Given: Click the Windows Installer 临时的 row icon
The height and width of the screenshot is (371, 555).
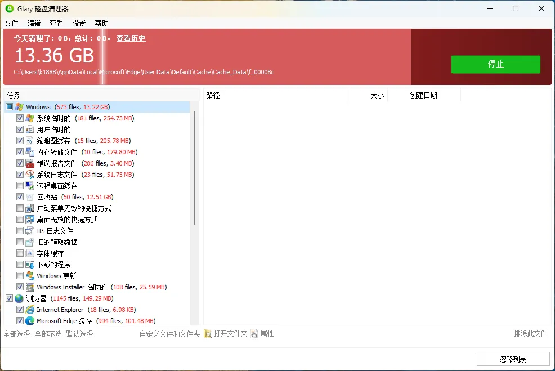Looking at the screenshot, I should [x=30, y=287].
